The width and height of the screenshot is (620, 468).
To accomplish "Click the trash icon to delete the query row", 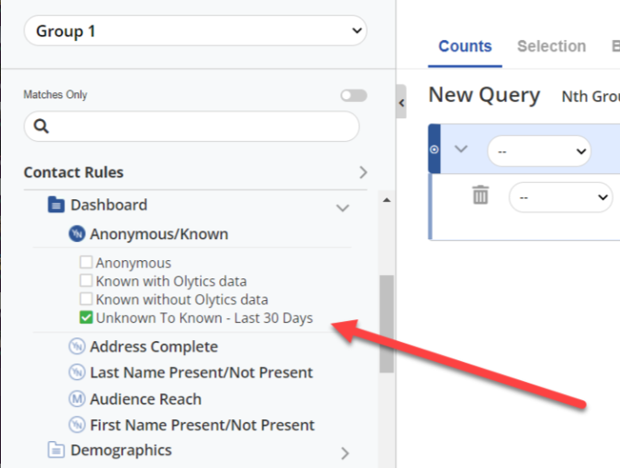I will tap(480, 196).
